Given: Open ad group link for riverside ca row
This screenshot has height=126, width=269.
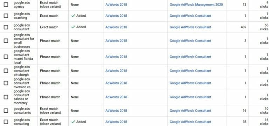Looking at the screenshot, I should click(191, 83).
